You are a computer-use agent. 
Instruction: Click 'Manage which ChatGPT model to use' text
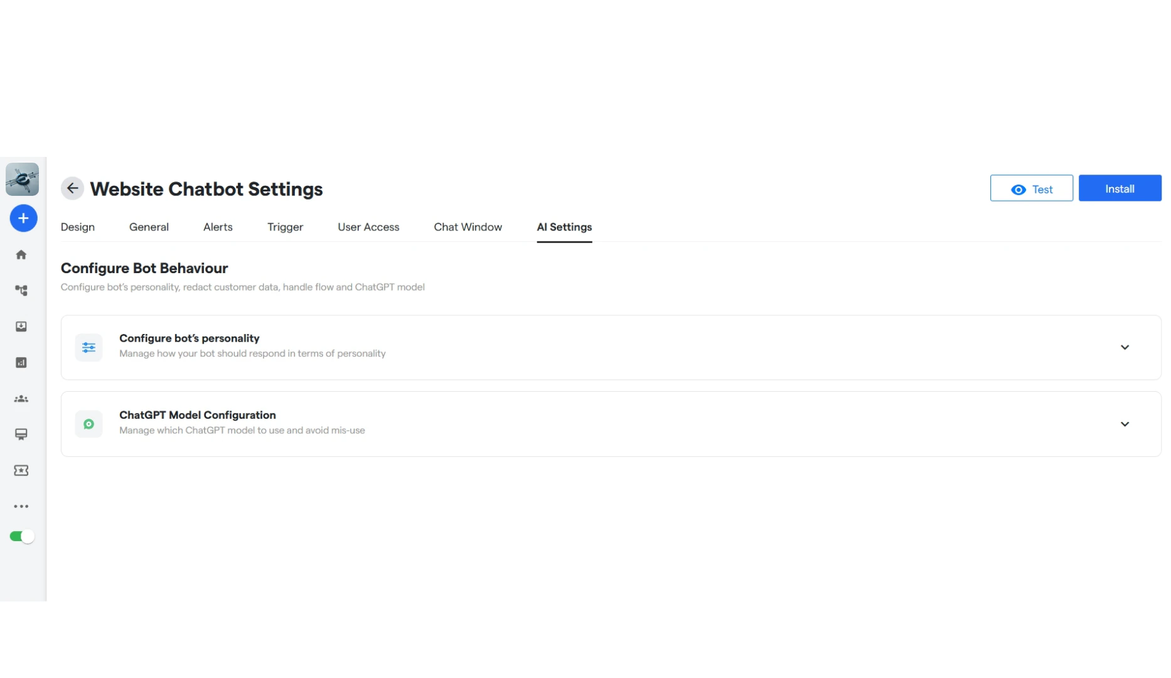(242, 431)
